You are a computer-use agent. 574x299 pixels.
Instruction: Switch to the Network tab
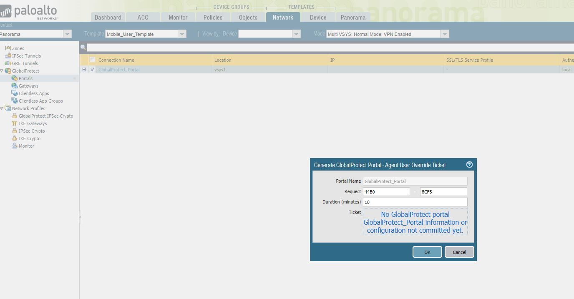pyautogui.click(x=283, y=17)
